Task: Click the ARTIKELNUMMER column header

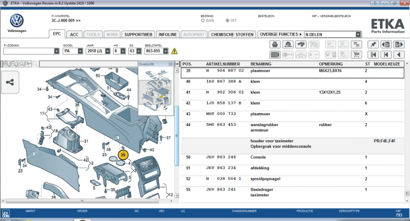Action: pyautogui.click(x=223, y=64)
